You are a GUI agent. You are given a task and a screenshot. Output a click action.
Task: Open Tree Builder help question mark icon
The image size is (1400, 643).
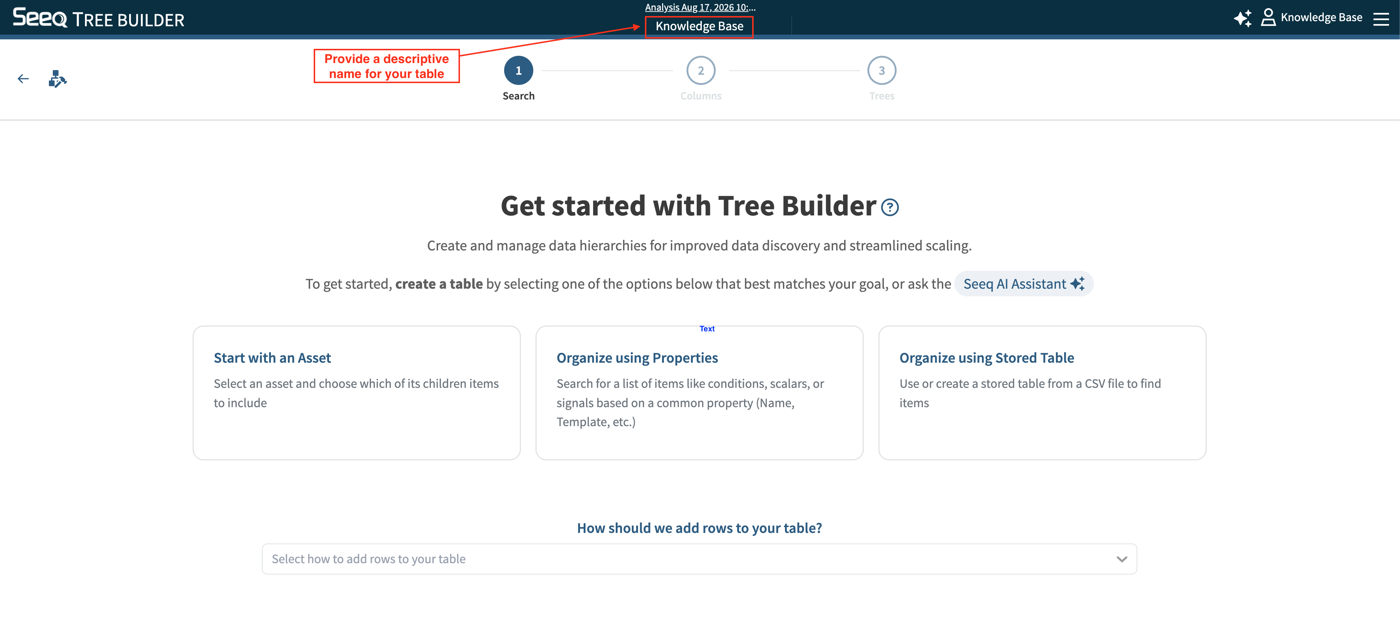click(x=890, y=207)
